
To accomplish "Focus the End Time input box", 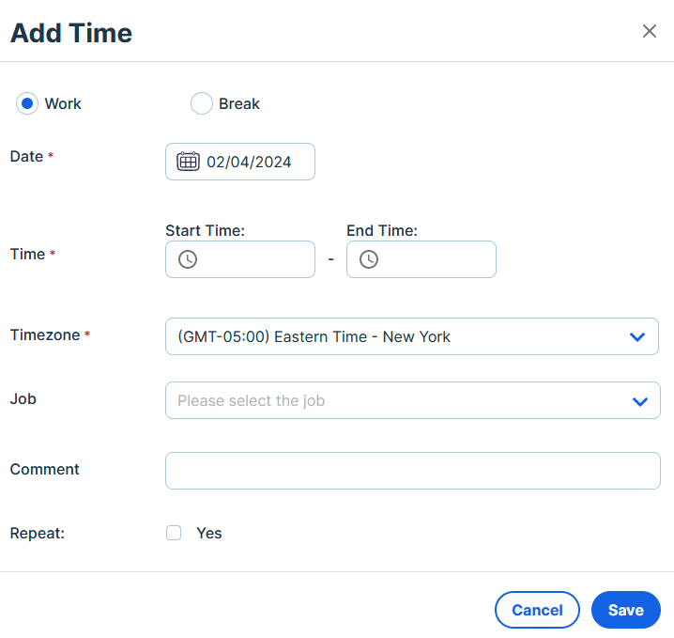I will tap(421, 259).
